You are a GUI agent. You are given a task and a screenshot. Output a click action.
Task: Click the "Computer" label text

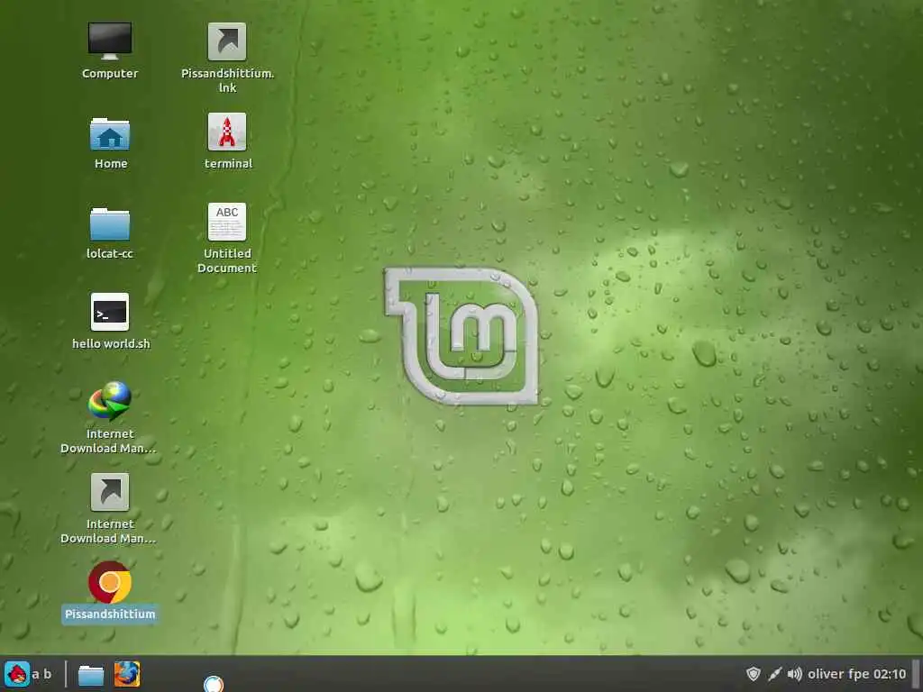tap(110, 74)
